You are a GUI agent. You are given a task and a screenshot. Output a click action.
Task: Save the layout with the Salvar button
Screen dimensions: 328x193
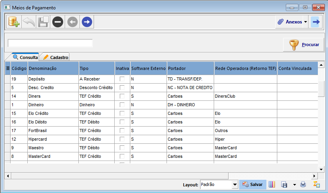point(252,185)
